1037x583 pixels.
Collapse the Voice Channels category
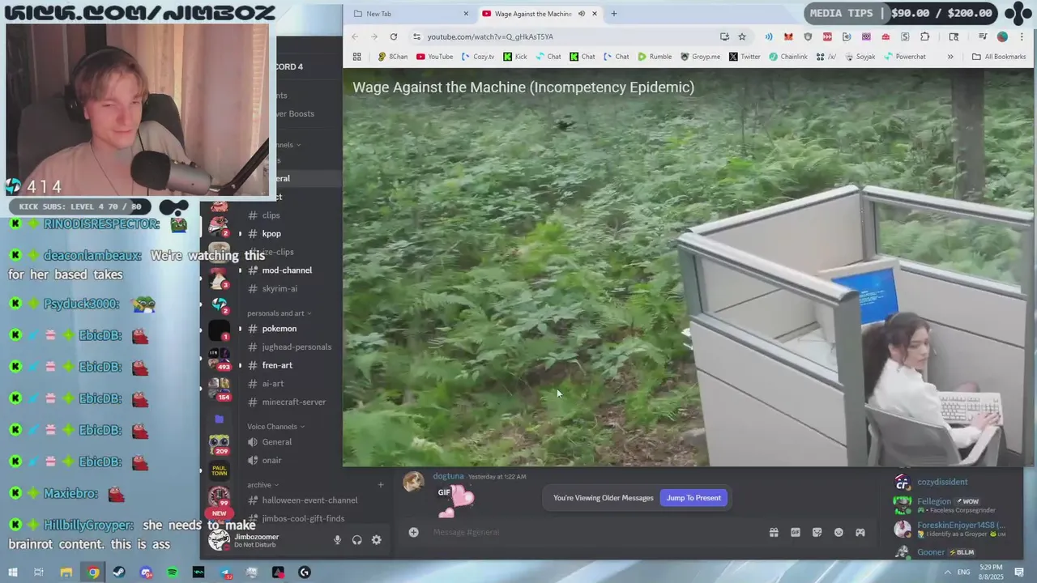point(275,427)
